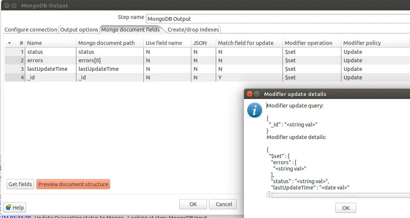Click the $set modifier cell in _id row

click(x=312, y=77)
